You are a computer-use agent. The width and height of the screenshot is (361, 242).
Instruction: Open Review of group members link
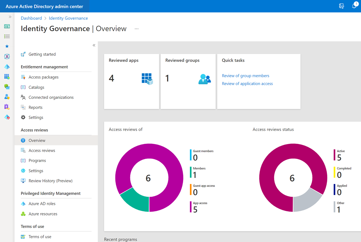tap(246, 76)
